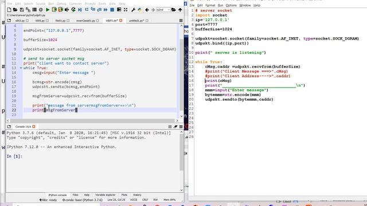The height and width of the screenshot is (206, 367).
Task: Close the udp01.py tab
Action: coord(121,21)
